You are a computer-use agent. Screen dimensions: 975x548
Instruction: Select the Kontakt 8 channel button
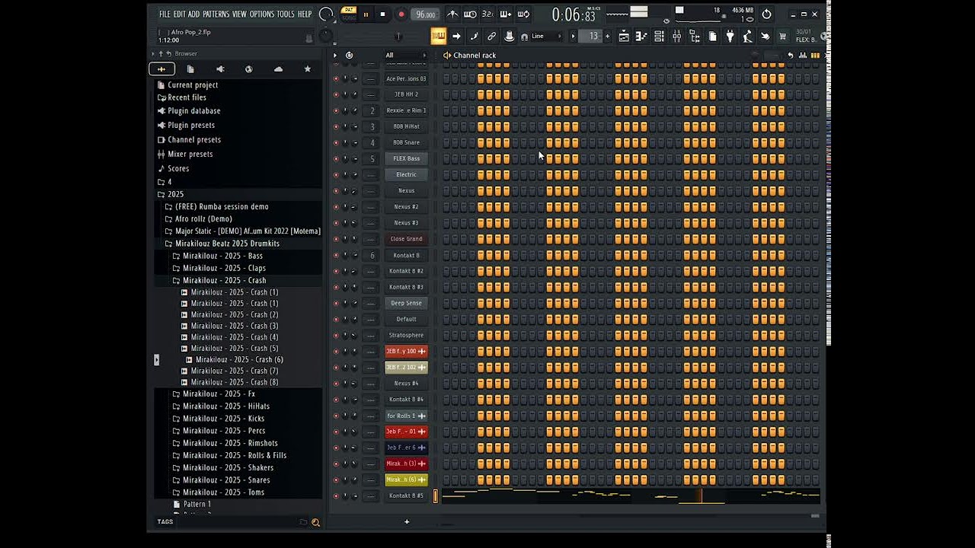tap(406, 255)
